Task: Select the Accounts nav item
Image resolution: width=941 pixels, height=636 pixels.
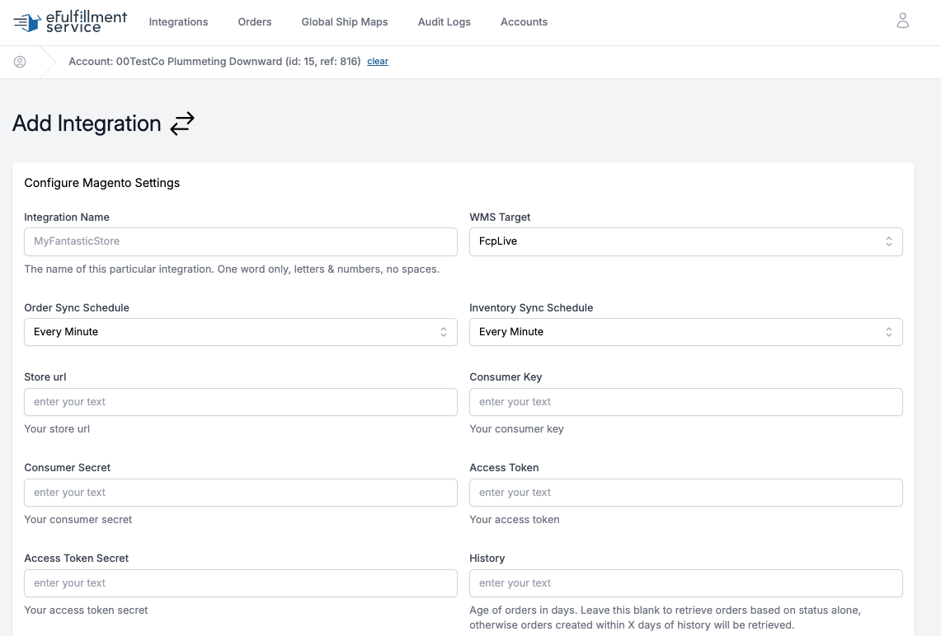Action: click(524, 22)
